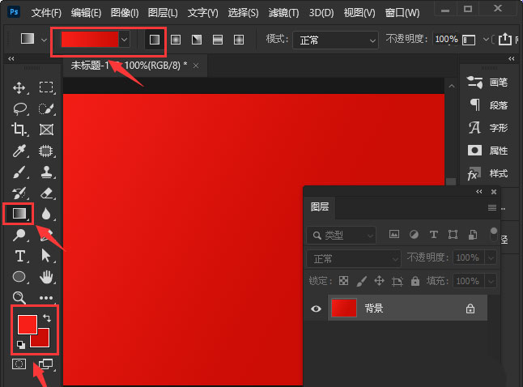Switch to the 图层 panel tab
Screen dimensions: 523x387
point(320,206)
